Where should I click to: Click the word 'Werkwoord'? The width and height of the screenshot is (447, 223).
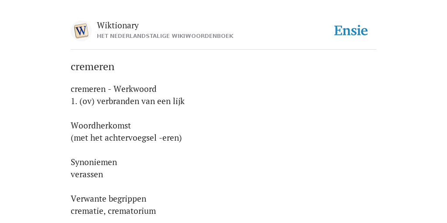pyautogui.click(x=135, y=89)
